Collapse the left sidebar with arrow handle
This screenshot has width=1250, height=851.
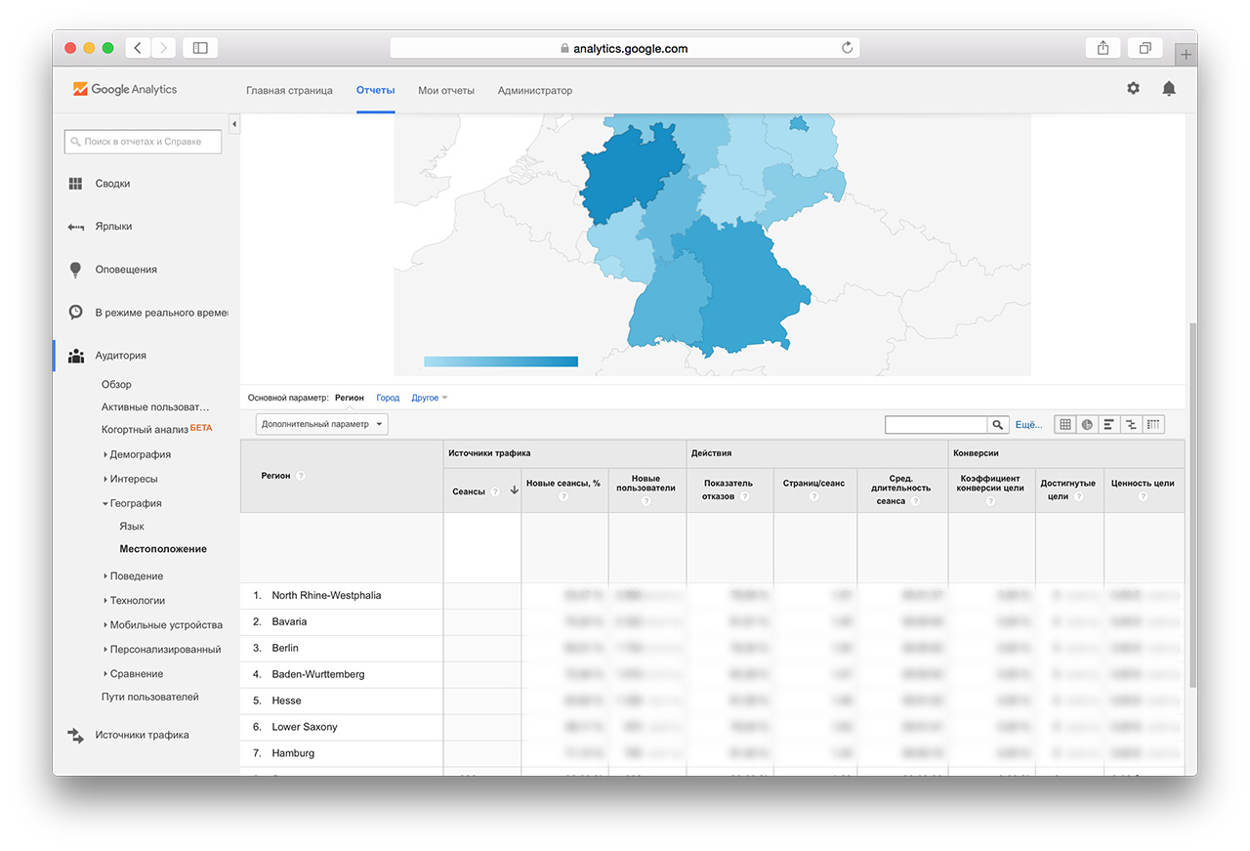[234, 124]
